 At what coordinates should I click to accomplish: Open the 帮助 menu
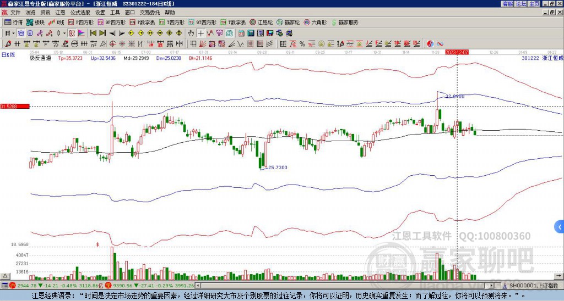[x=170, y=13]
